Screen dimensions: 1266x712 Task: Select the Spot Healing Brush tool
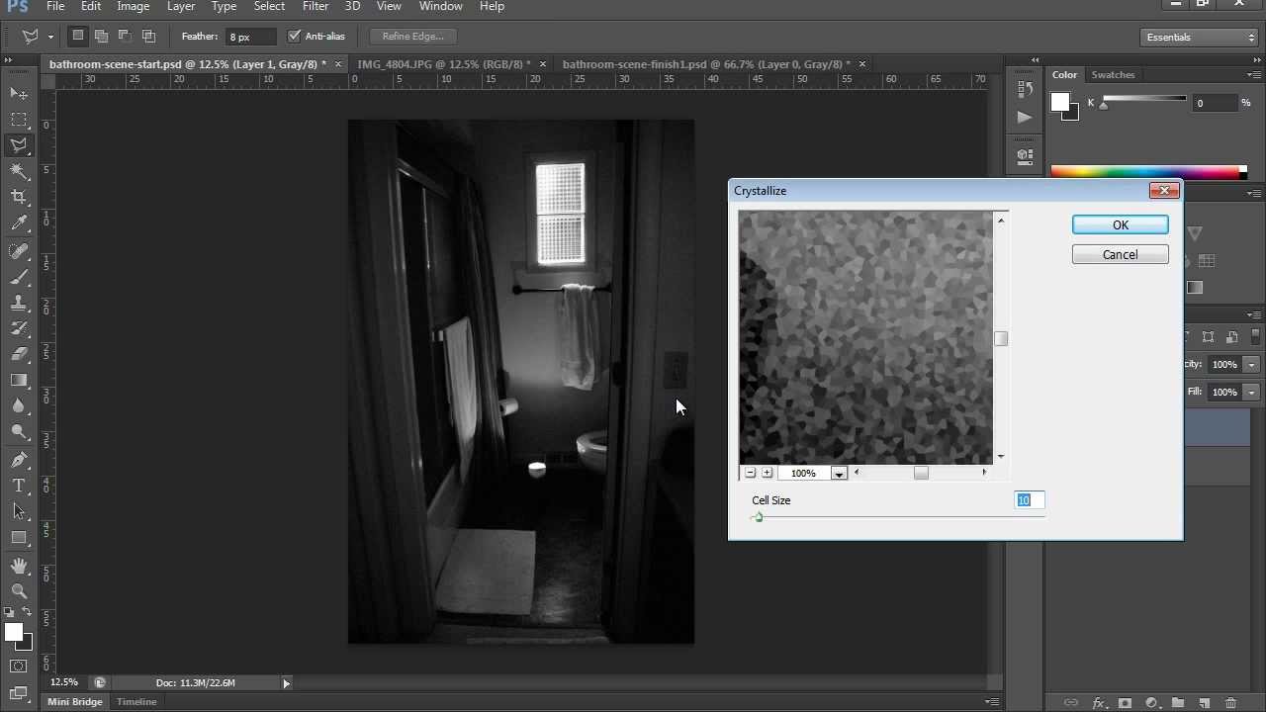click(19, 251)
